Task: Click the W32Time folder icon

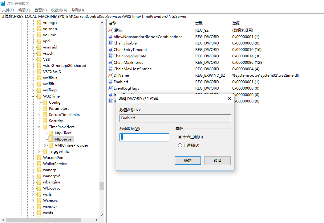Action: (39, 96)
